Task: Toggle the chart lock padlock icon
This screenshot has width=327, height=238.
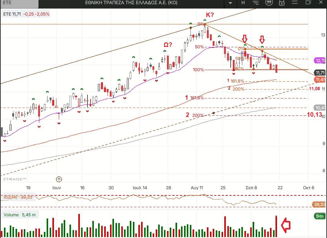Action: point(282,3)
